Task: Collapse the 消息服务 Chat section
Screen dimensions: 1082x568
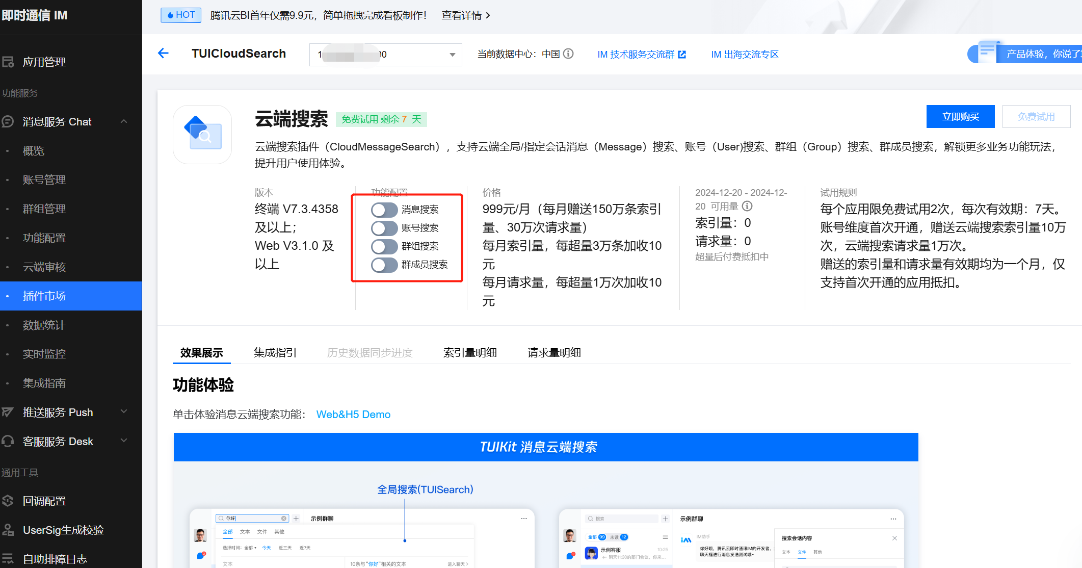Action: [124, 121]
